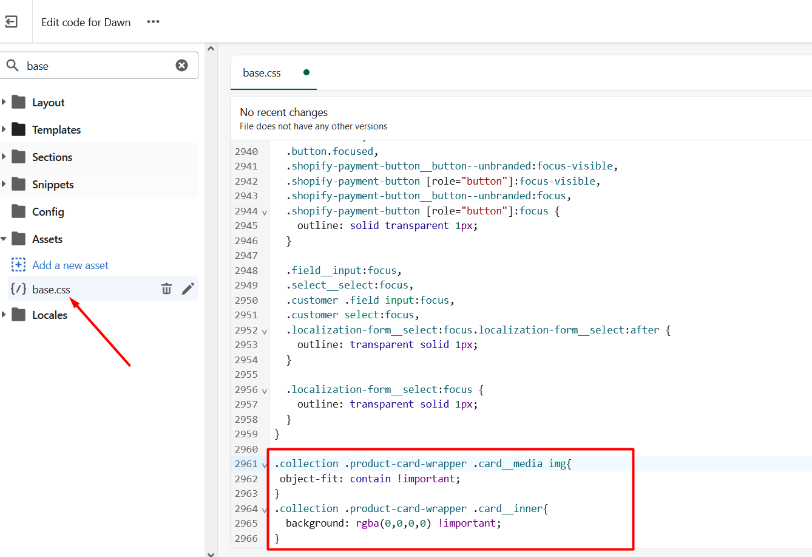Viewport: 812px width, 557px height.
Task: Delete base.css with the trash icon
Action: pyautogui.click(x=166, y=289)
